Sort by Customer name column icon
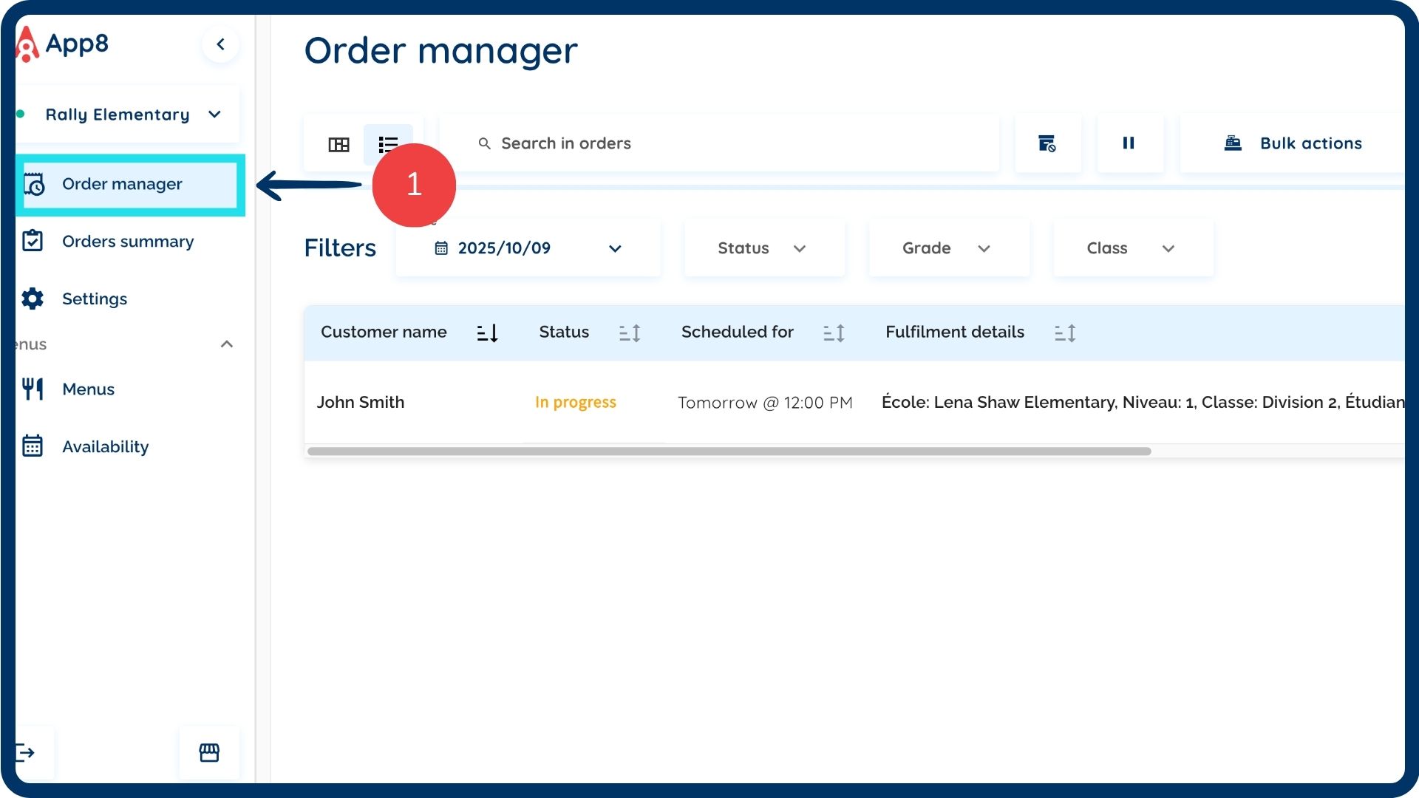Image resolution: width=1419 pixels, height=798 pixels. 488,333
